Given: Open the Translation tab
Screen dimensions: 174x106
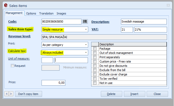Looking at the screenshot, I should point(46,13).
